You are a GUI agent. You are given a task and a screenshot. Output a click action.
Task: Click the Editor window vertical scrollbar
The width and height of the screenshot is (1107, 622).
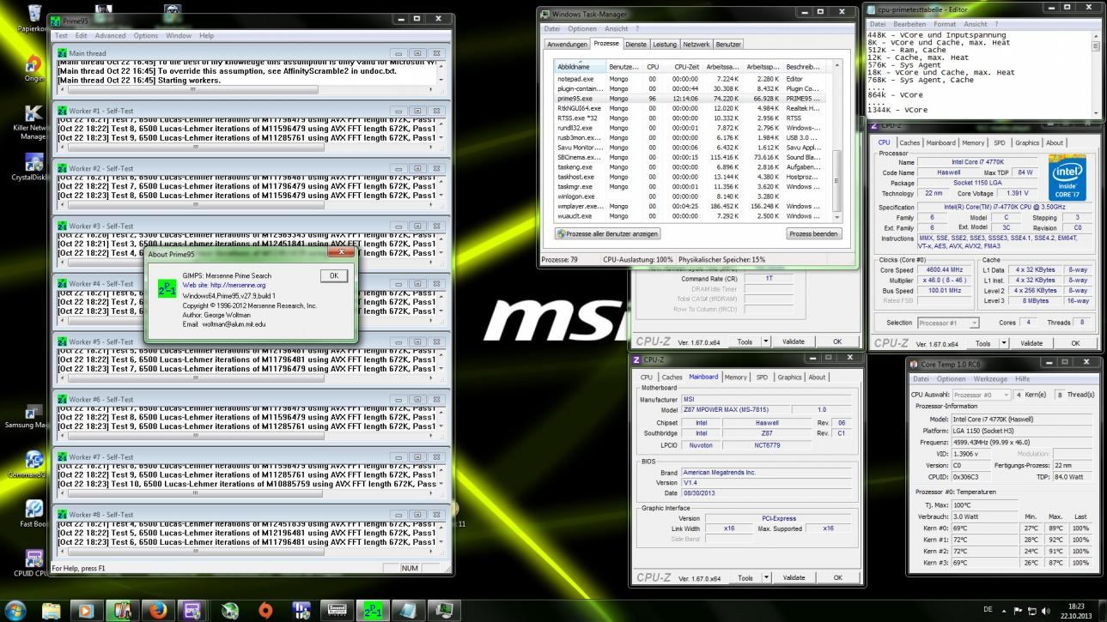click(x=1097, y=75)
